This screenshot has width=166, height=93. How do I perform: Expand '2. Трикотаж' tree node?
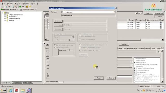tap(5, 17)
